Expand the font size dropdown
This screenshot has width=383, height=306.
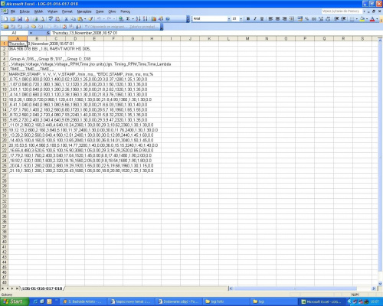pyautogui.click(x=241, y=19)
